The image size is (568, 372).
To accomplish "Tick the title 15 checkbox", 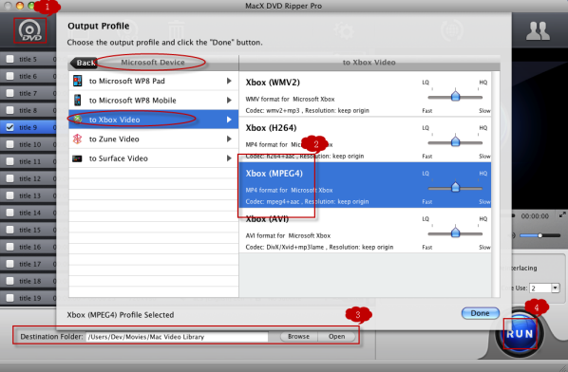I will [x=10, y=230].
